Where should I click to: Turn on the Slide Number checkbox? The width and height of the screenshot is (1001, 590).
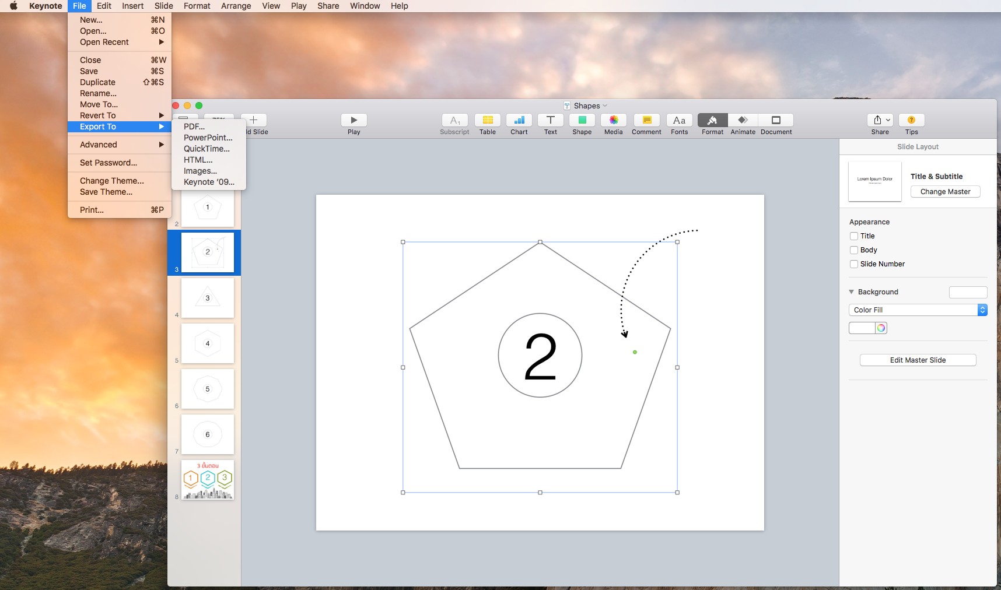tap(853, 264)
